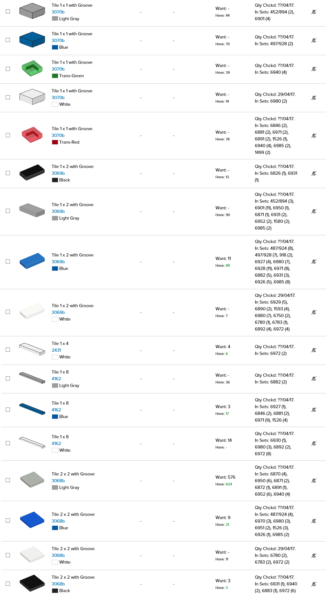This screenshot has height=596, width=326.
Task: Select the Trans-Green Tile 1 x 1 checkbox
Action: click(8, 69)
